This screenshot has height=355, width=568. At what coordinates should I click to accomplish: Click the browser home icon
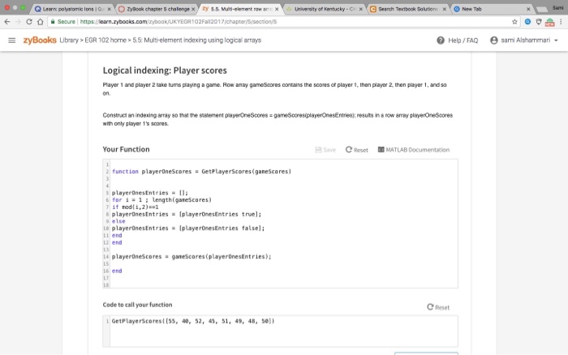41,22
